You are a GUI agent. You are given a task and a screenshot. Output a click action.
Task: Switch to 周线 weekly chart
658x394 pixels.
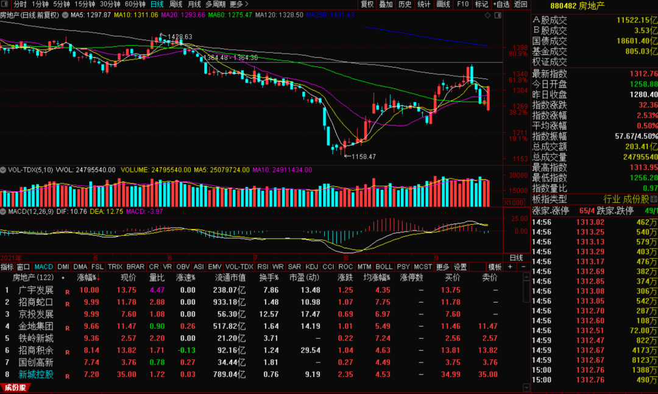(175, 4)
